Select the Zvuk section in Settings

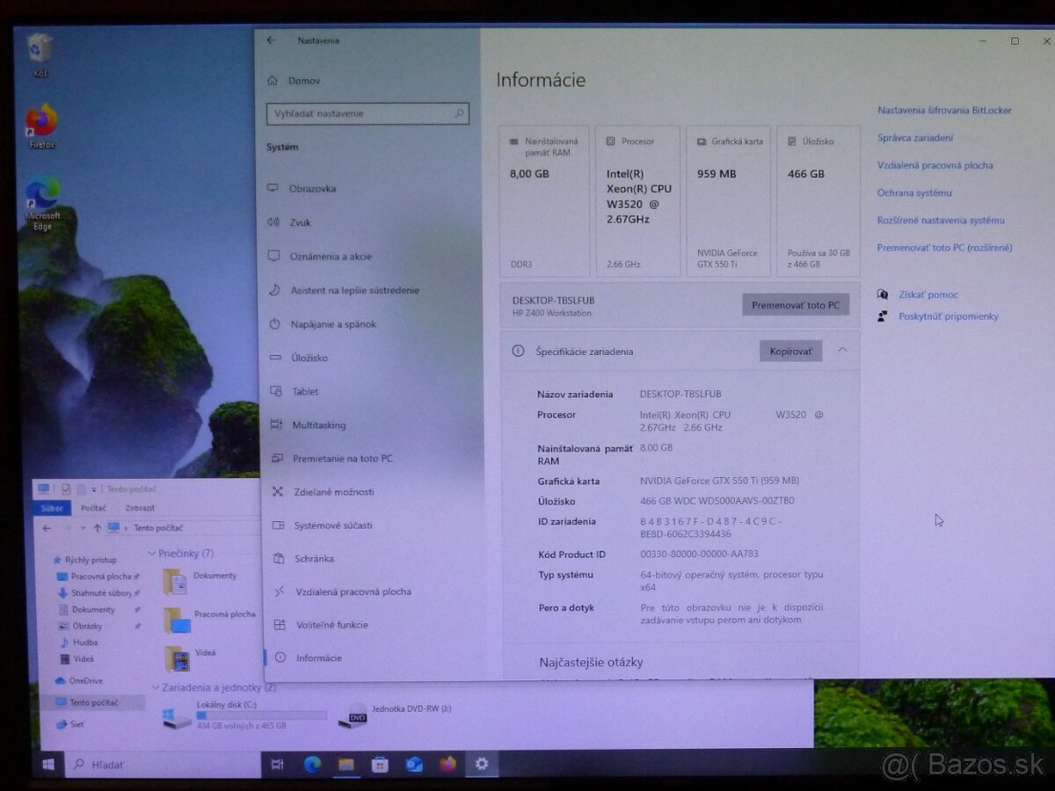click(x=299, y=222)
